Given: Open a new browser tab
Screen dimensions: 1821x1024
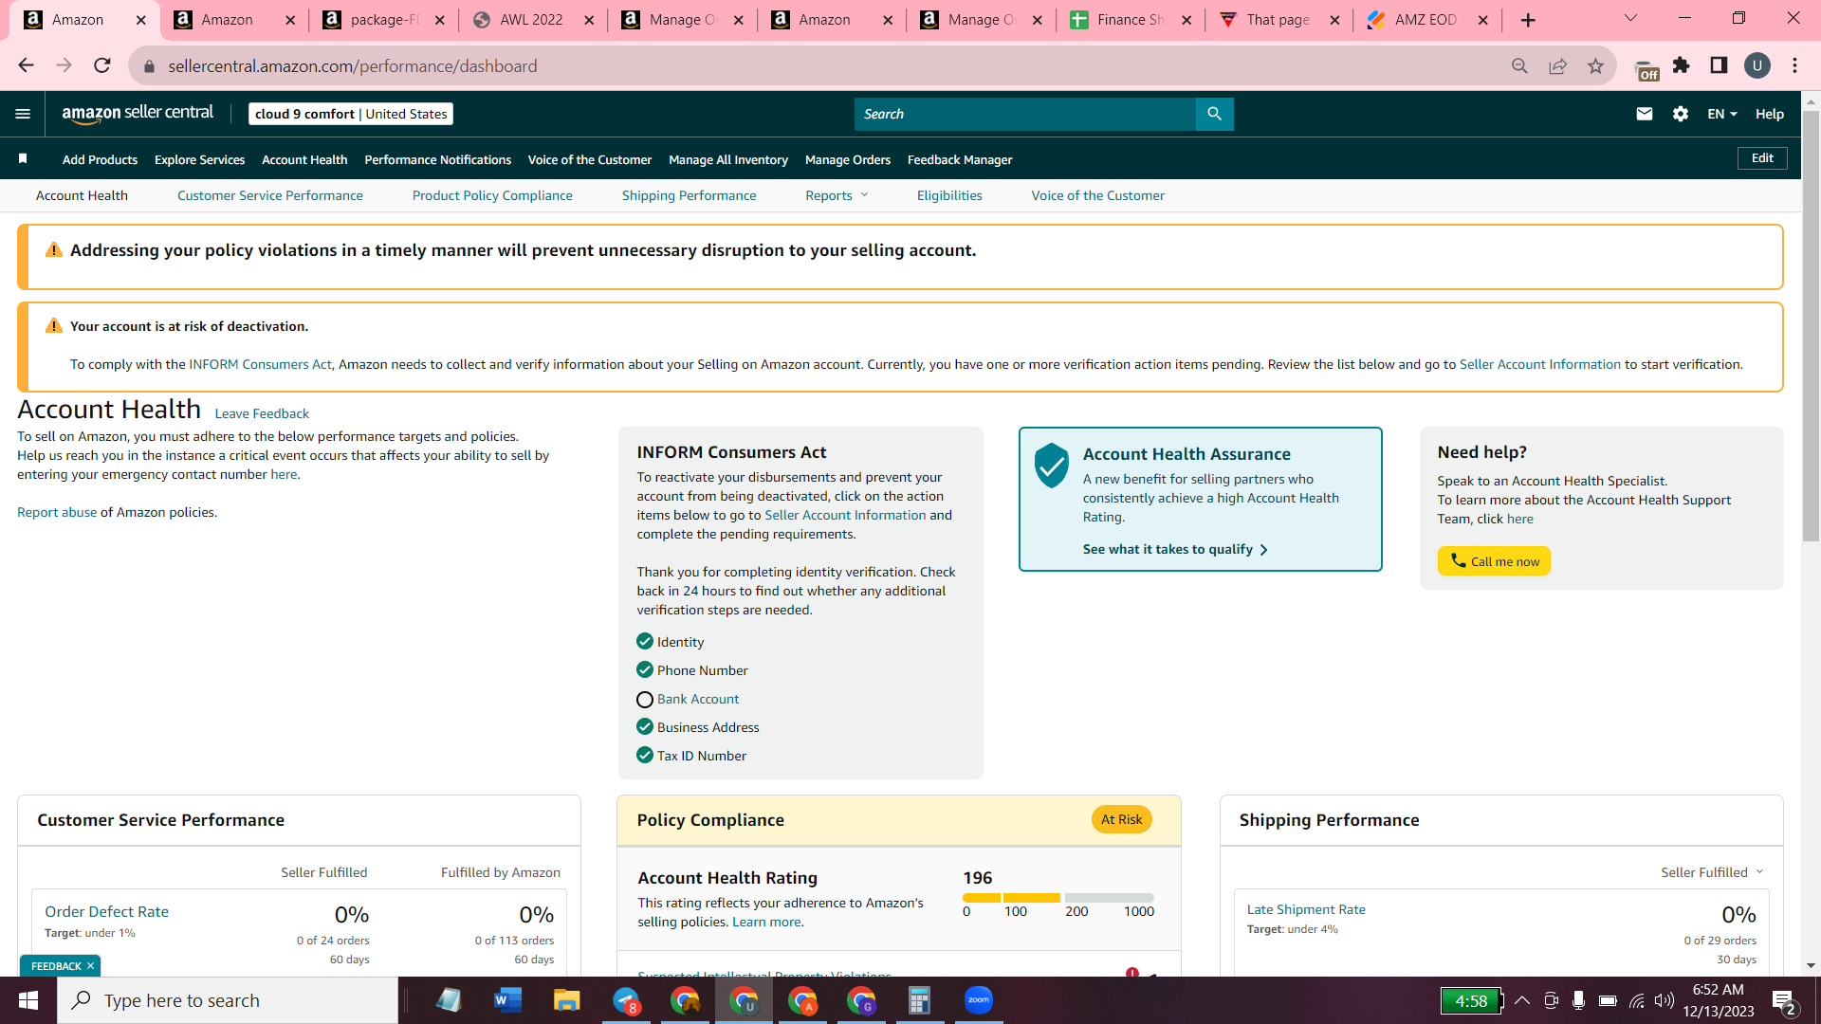Looking at the screenshot, I should click(x=1528, y=20).
